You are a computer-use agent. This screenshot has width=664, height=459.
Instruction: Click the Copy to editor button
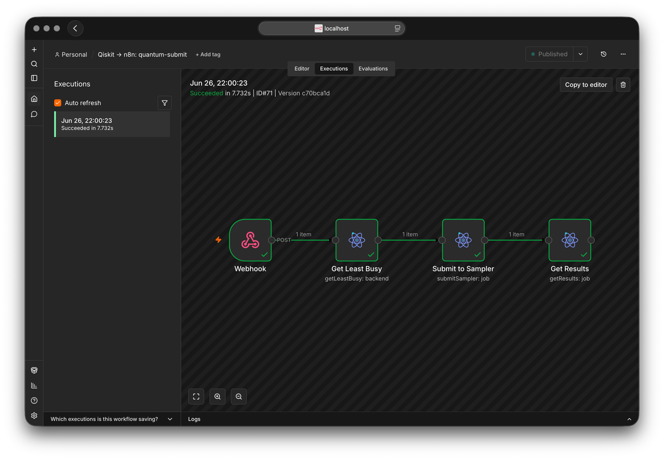pyautogui.click(x=586, y=85)
